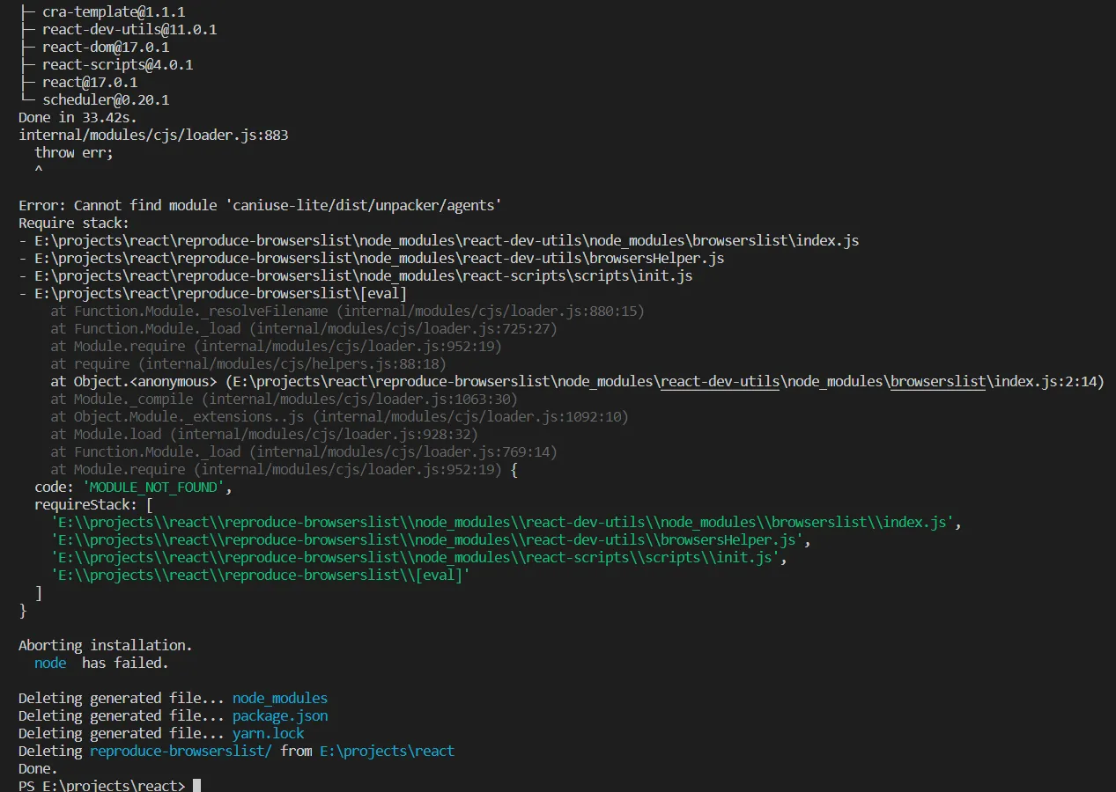Click the blue 'yarn.lock' file name
Viewport: 1116px width, 792px height.
pos(269,733)
